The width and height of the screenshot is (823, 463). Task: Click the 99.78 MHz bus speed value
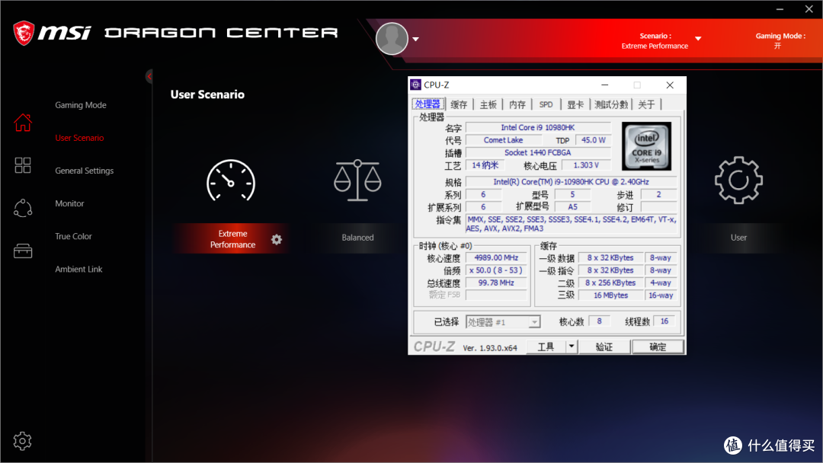(497, 283)
